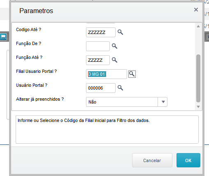Image resolution: width=209 pixels, height=176 pixels.
Task: Close the Parametros dialog with X
Action: pos(196,10)
